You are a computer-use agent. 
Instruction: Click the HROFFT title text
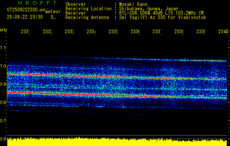(38, 3)
